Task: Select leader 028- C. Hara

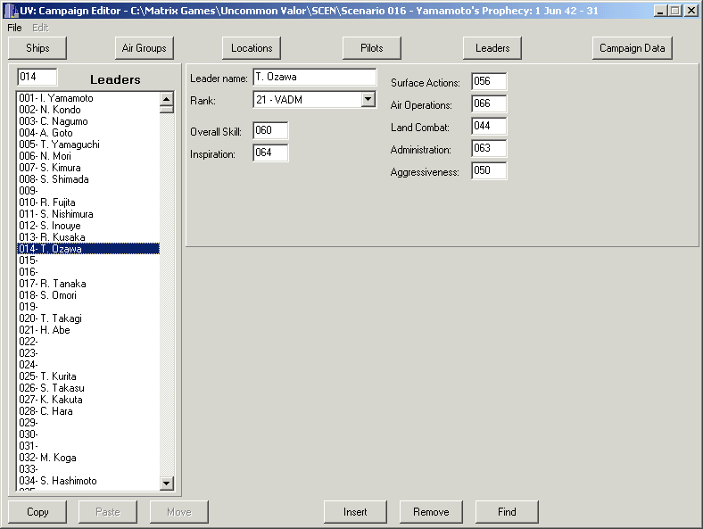Action: pos(87,411)
